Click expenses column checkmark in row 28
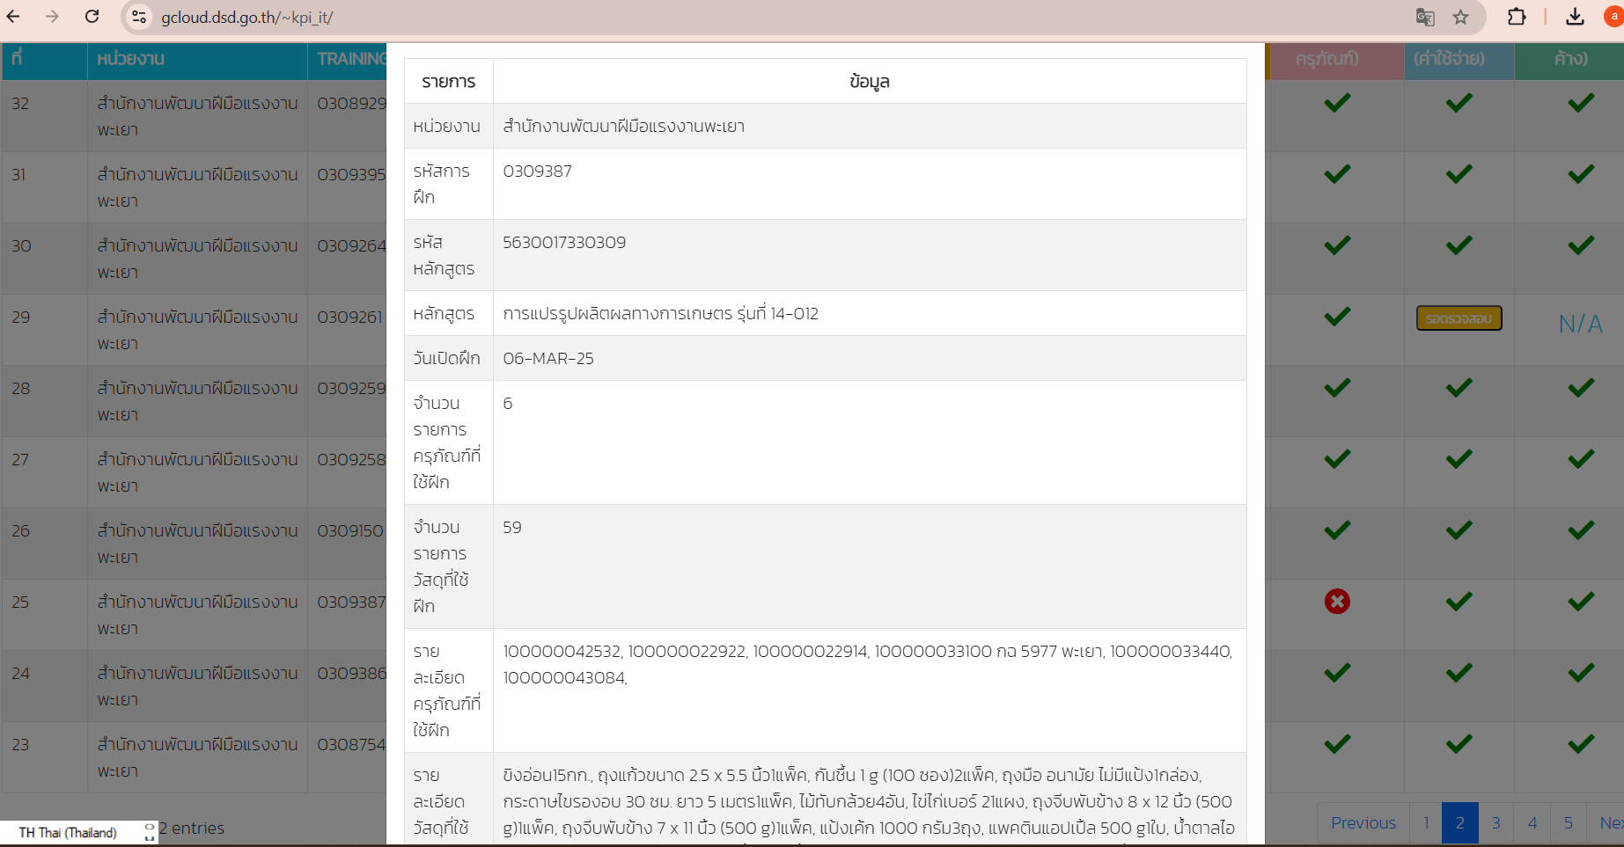Screen dimensions: 1624x847 (x=1459, y=388)
